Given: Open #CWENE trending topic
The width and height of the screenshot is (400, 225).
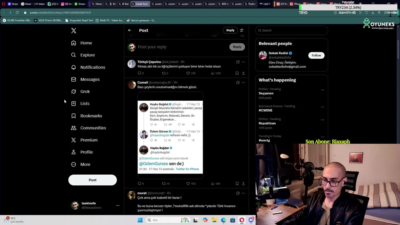Looking at the screenshot, I should tap(265, 110).
